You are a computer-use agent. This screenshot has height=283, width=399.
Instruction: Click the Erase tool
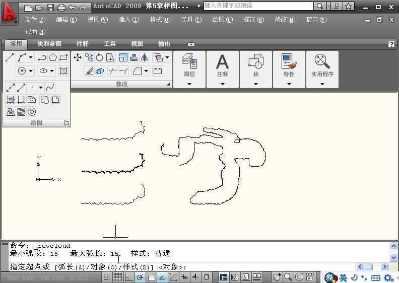89,71
